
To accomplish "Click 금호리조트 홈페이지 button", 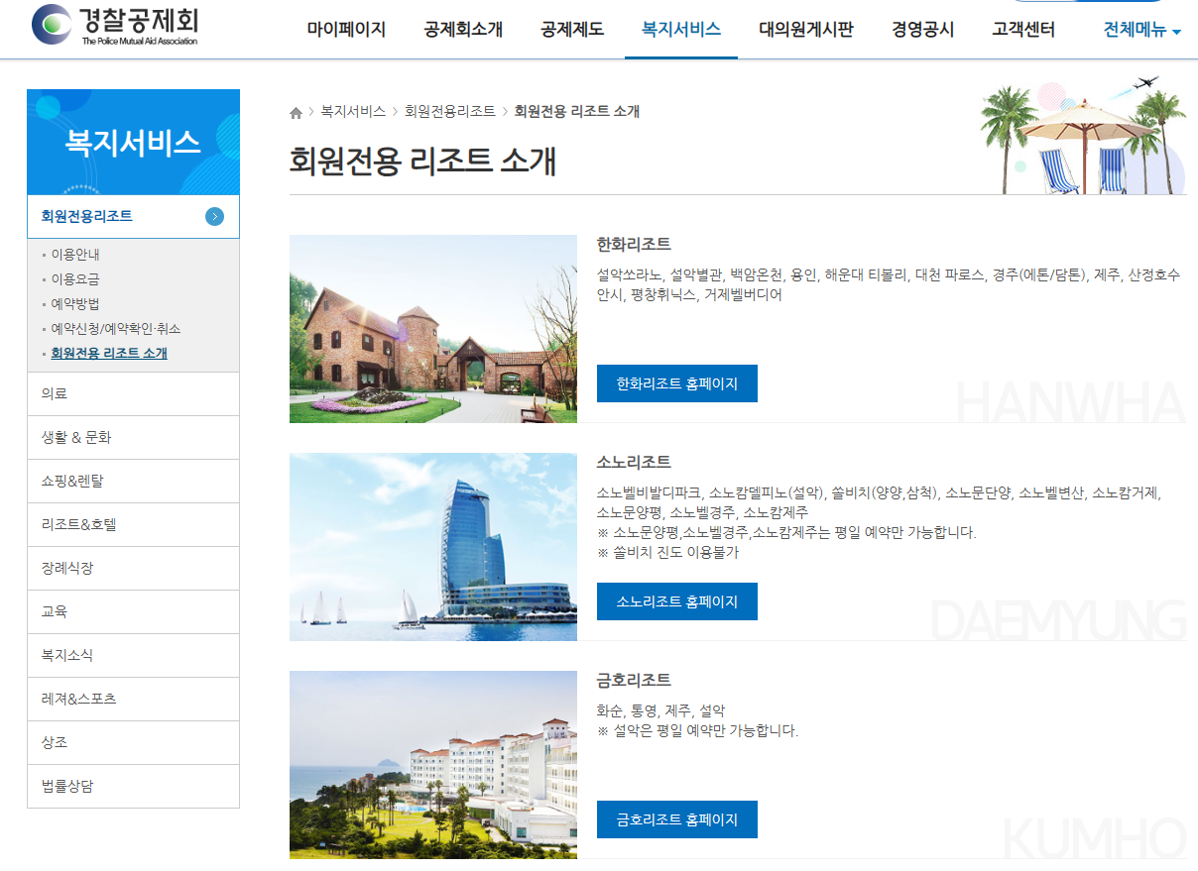I will pos(677,819).
